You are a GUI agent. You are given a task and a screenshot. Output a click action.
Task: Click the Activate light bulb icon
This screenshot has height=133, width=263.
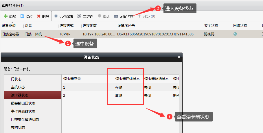100,16
